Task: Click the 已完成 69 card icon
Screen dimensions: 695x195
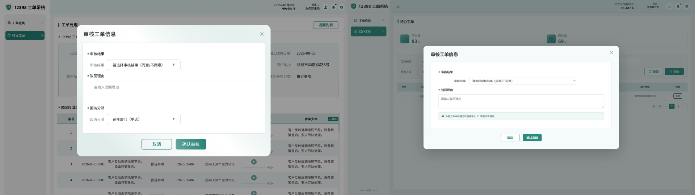Action: [551, 39]
